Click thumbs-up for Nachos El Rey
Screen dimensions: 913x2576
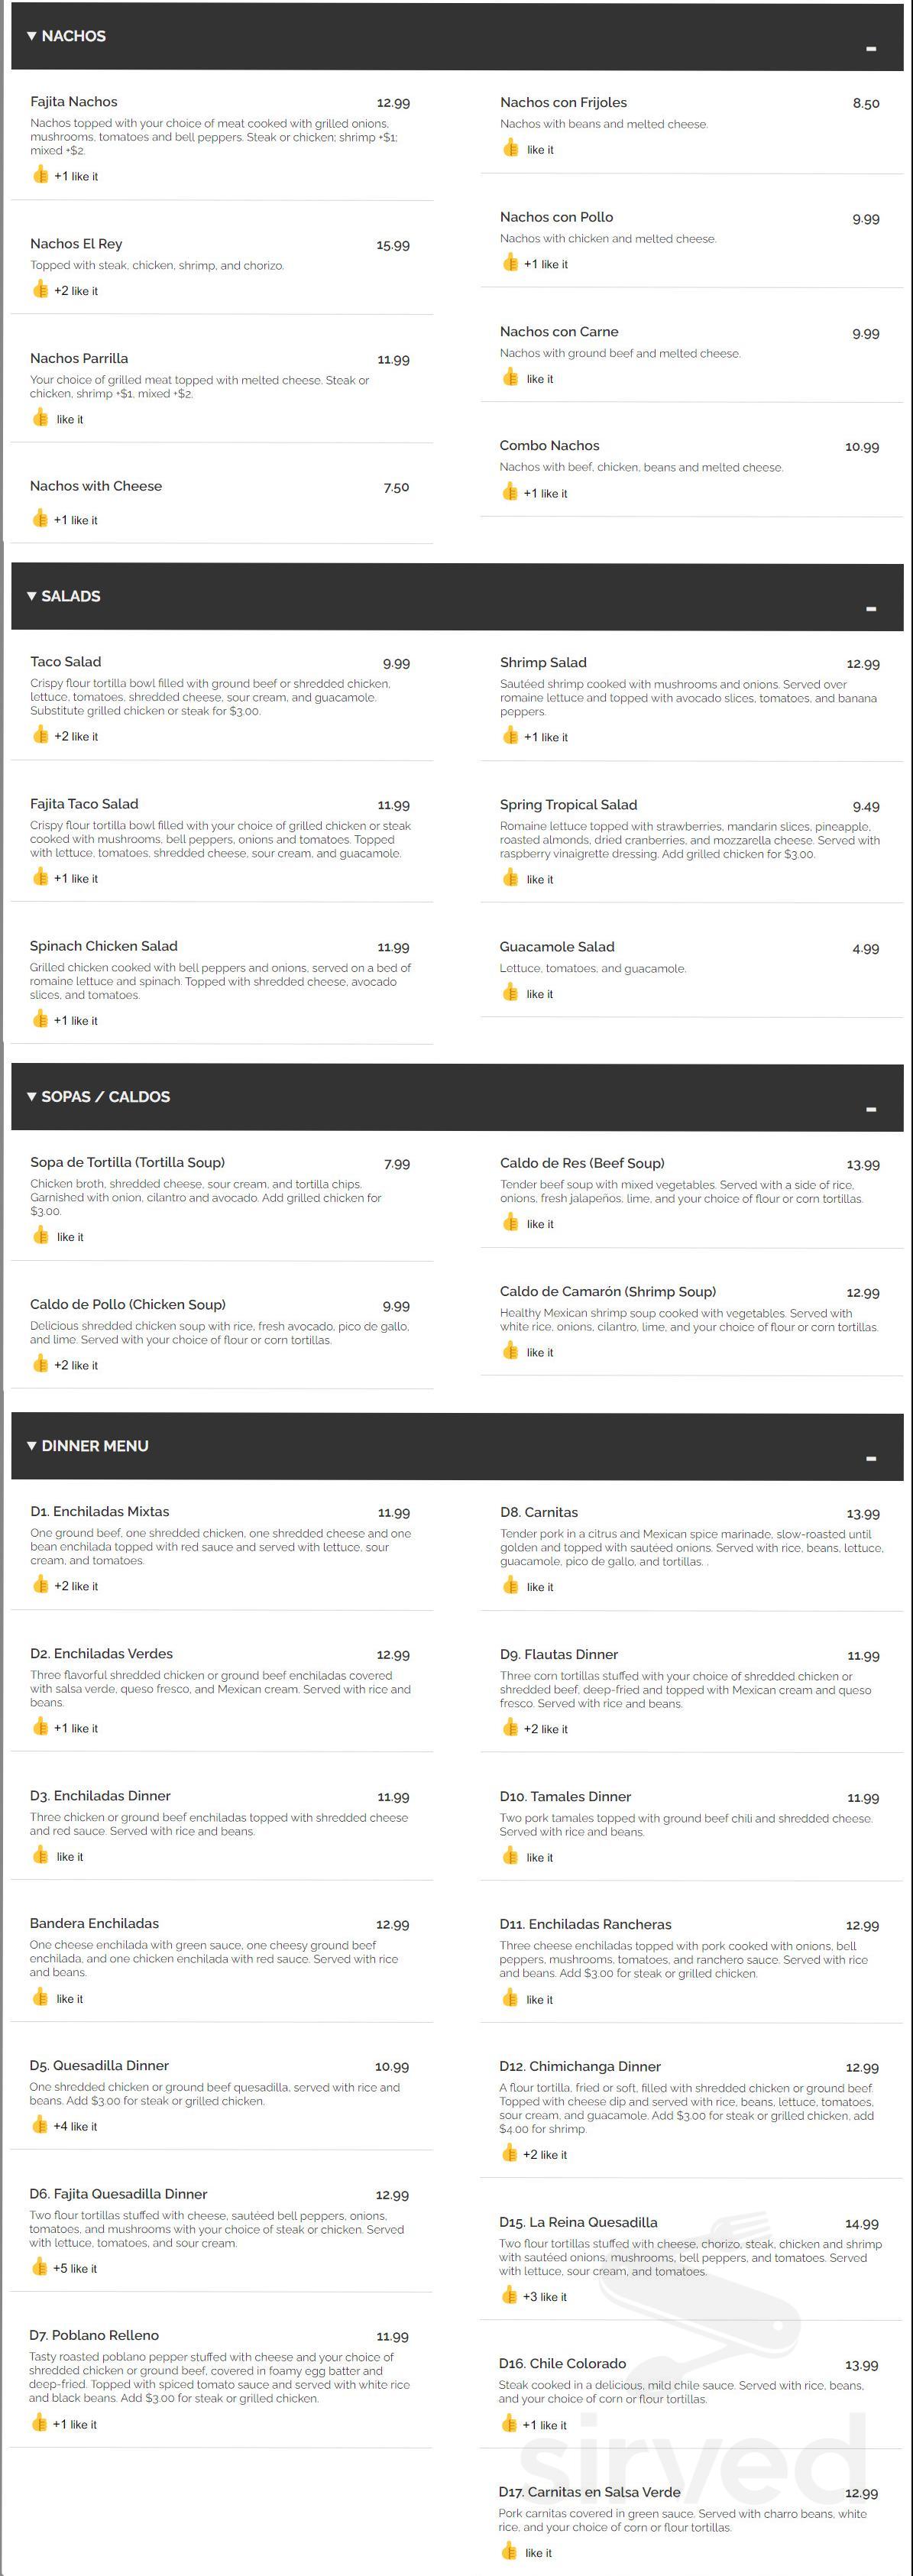(40, 290)
